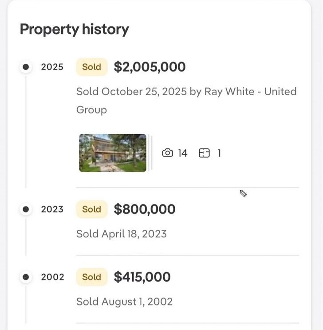Click the 2025 year label
The width and height of the screenshot is (323, 330).
(x=52, y=67)
